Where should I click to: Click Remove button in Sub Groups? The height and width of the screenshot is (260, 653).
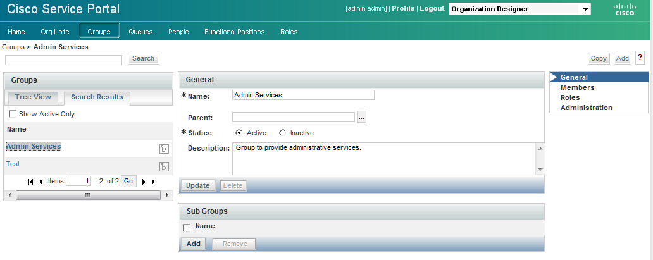[235, 244]
